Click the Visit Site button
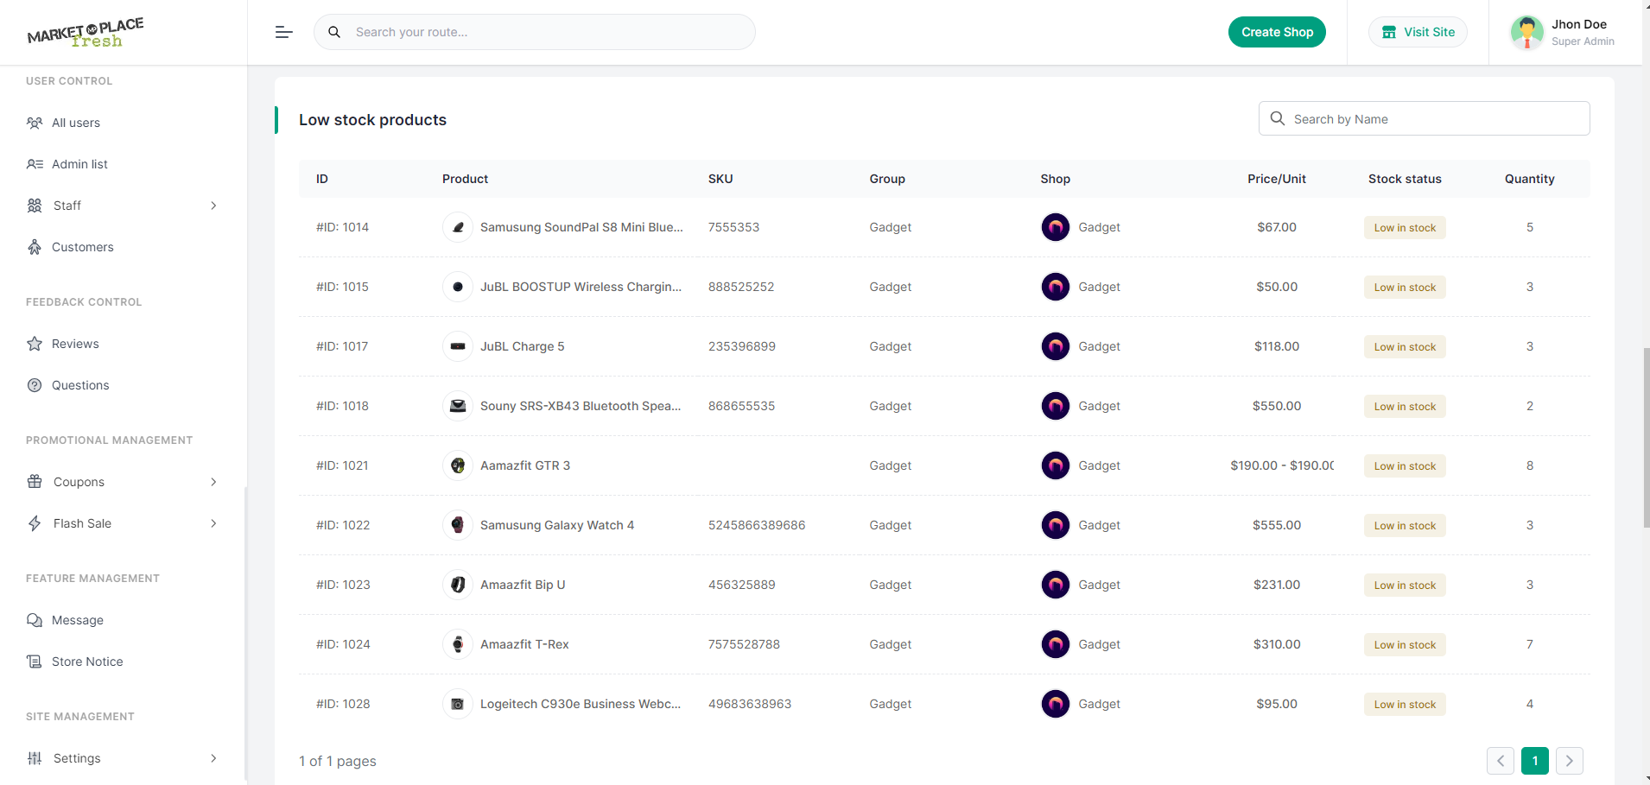Image resolution: width=1650 pixels, height=785 pixels. click(1418, 32)
